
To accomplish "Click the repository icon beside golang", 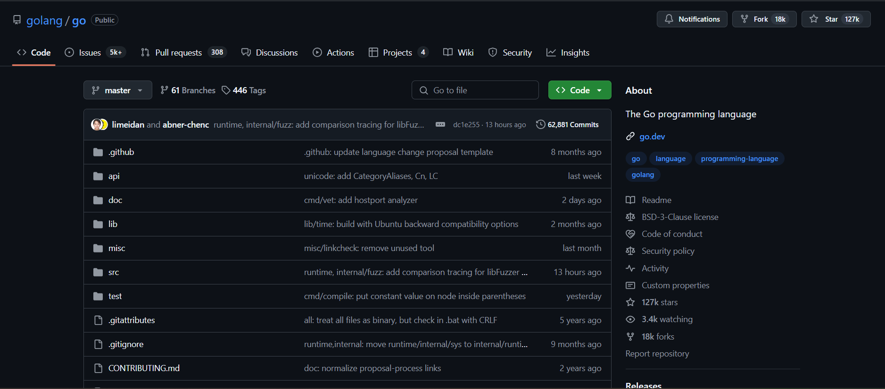I will (17, 20).
